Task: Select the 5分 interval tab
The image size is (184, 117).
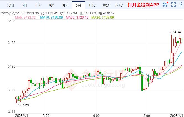Action: pos(79,5)
